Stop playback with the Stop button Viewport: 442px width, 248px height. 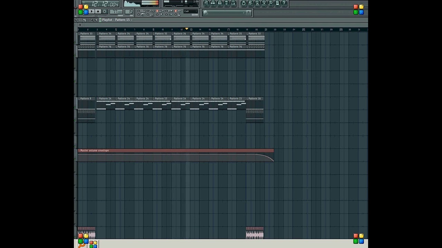[98, 12]
